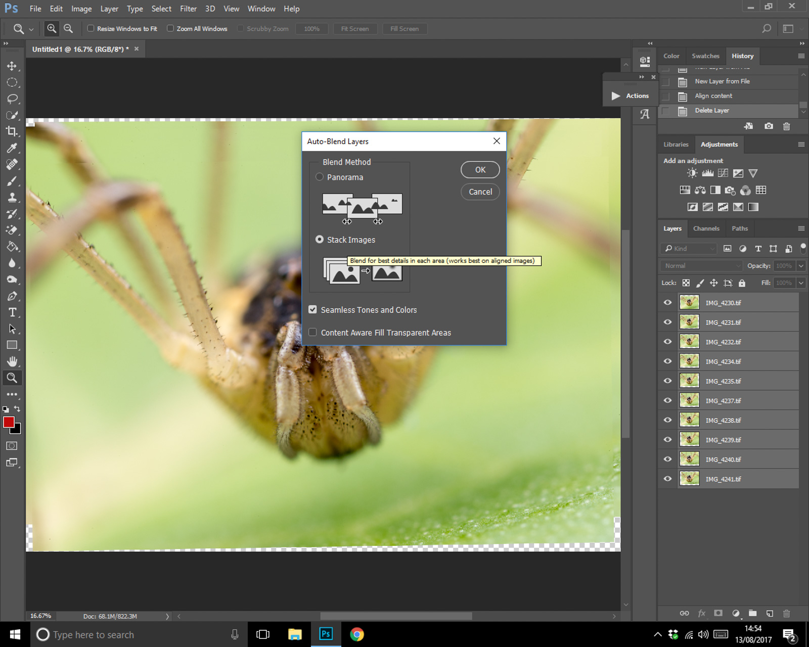Image resolution: width=809 pixels, height=647 pixels.
Task: Select the Clone Stamp tool
Action: [x=12, y=197]
